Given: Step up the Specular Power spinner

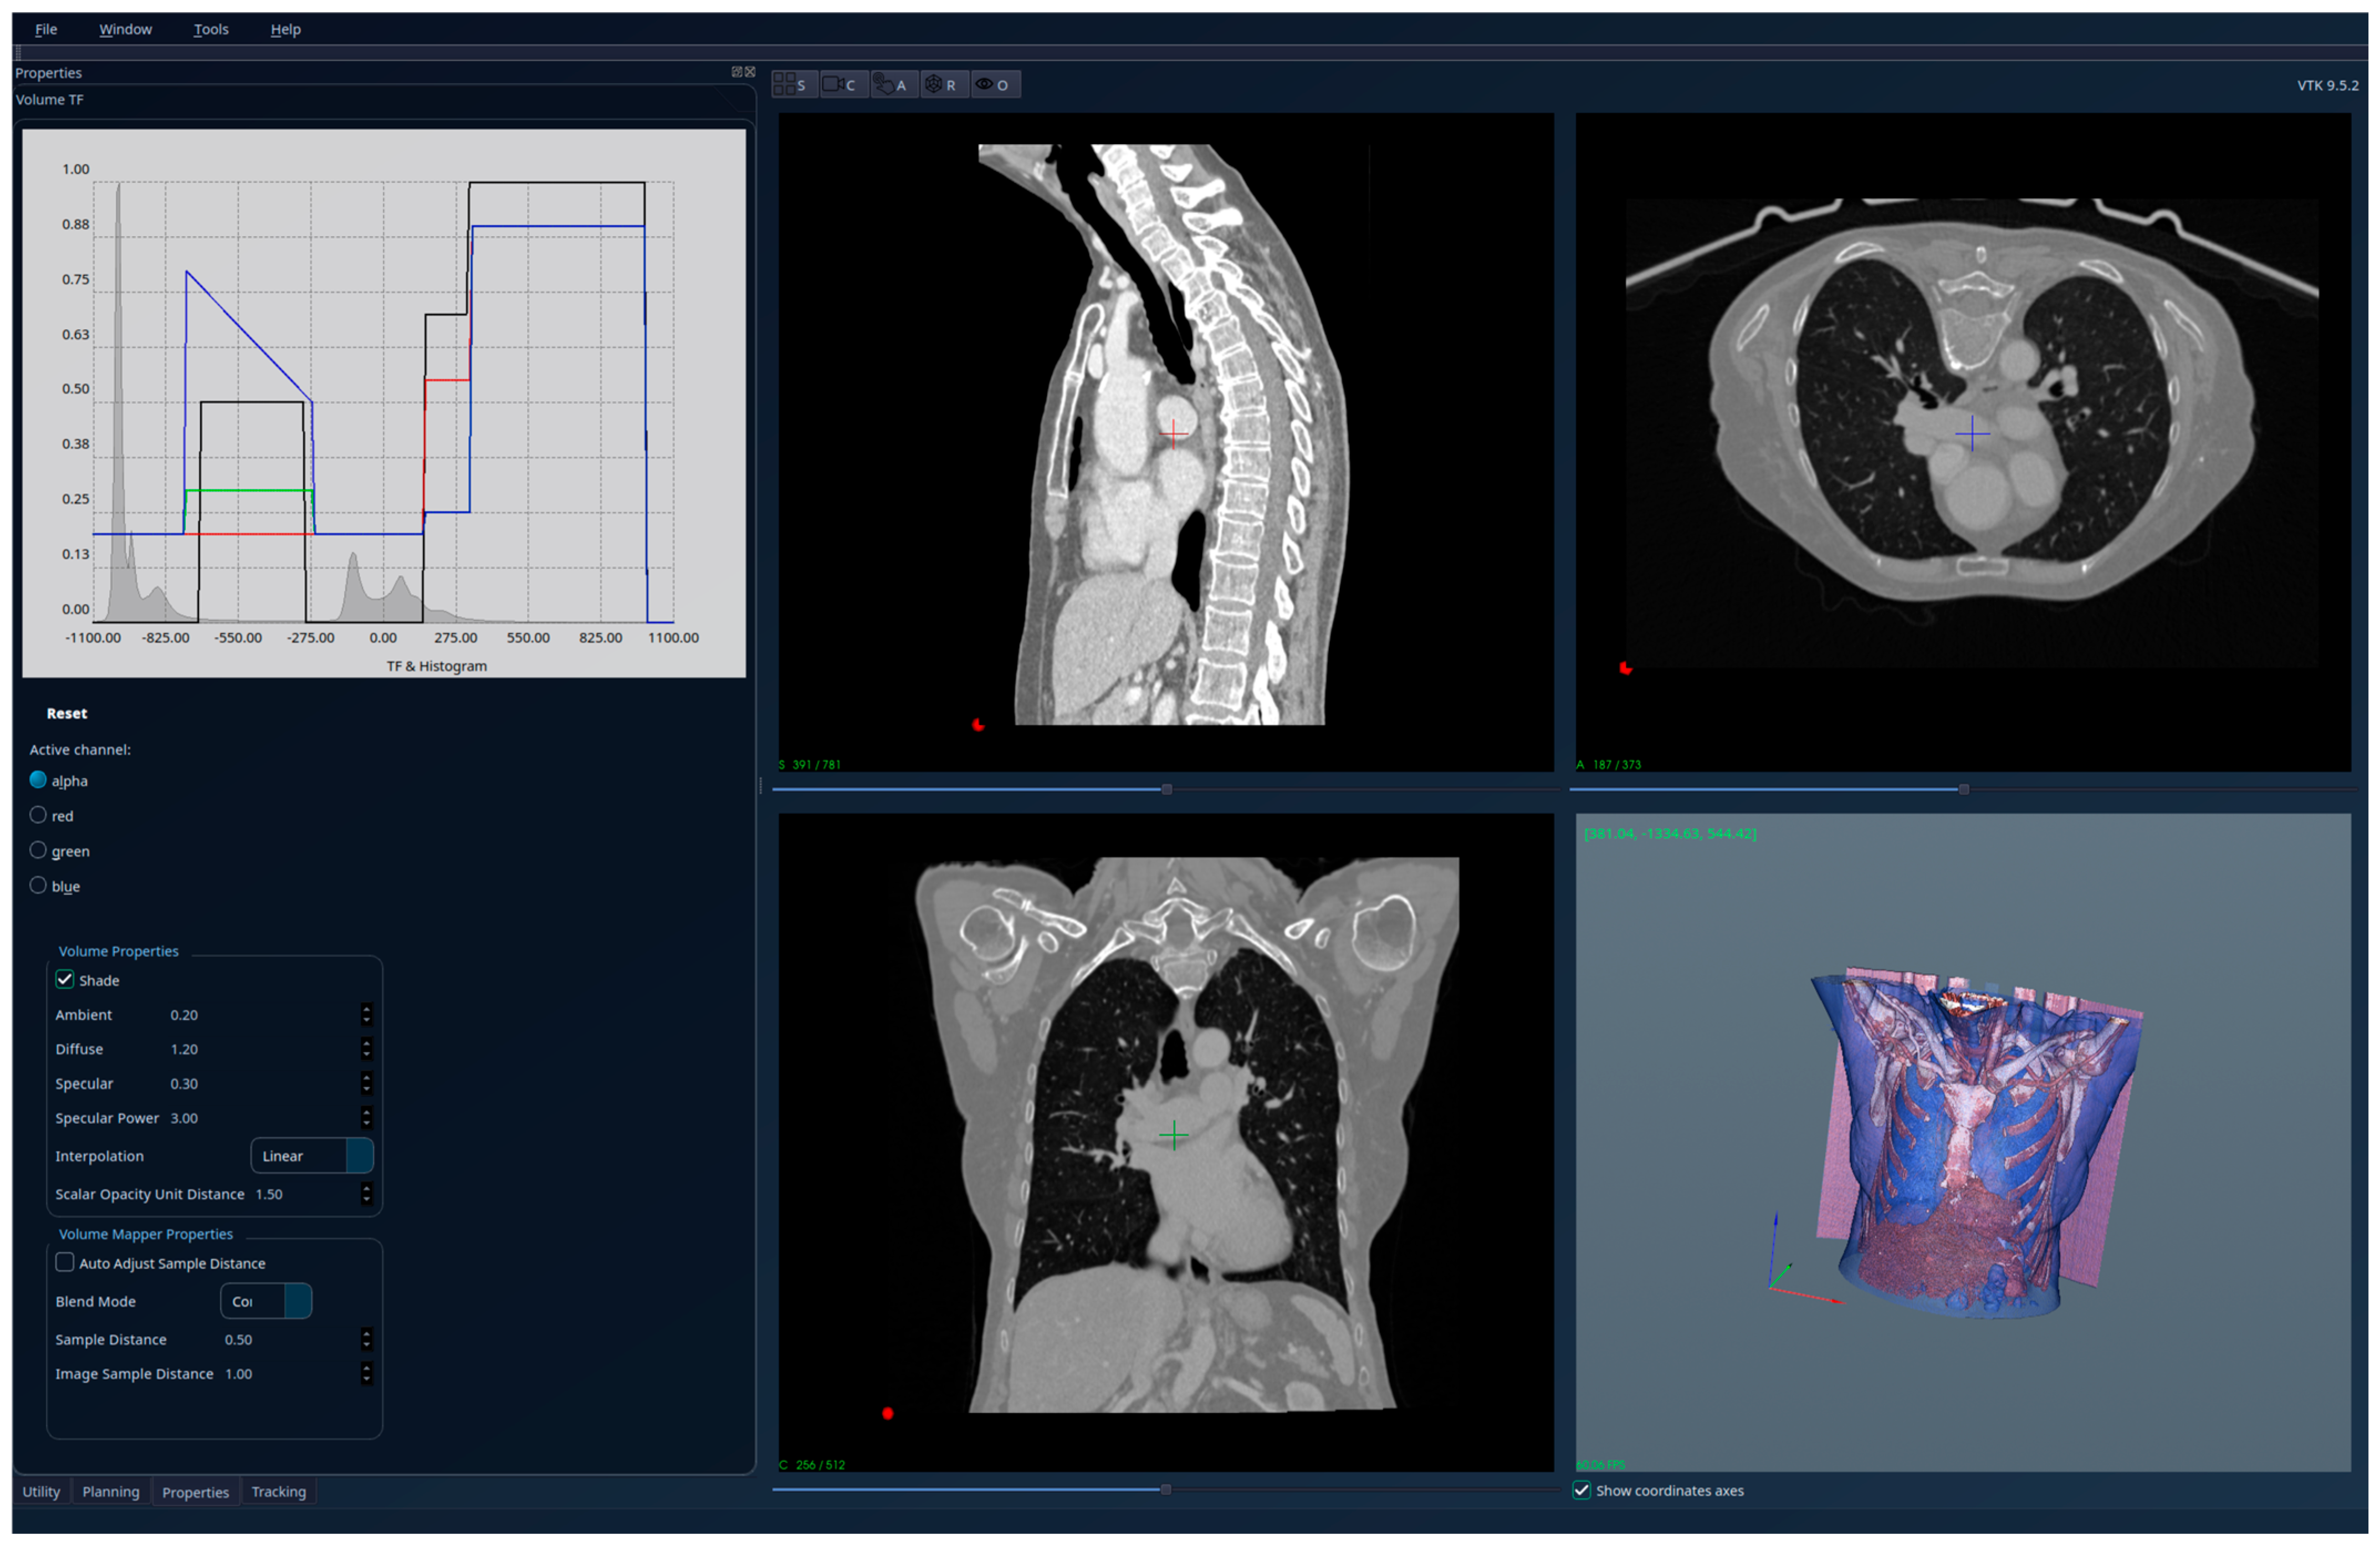Looking at the screenshot, I should coord(366,1112).
